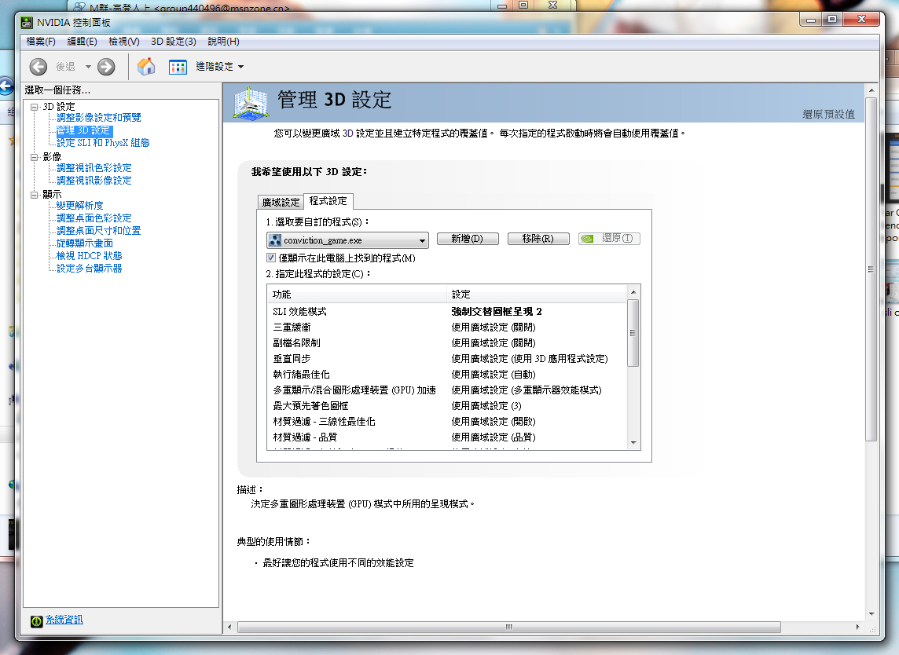Open the 說明(H) menu
The width and height of the screenshot is (899, 655).
(224, 42)
